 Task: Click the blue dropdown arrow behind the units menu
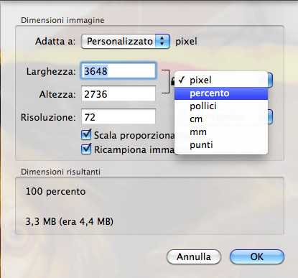[x=270, y=80]
